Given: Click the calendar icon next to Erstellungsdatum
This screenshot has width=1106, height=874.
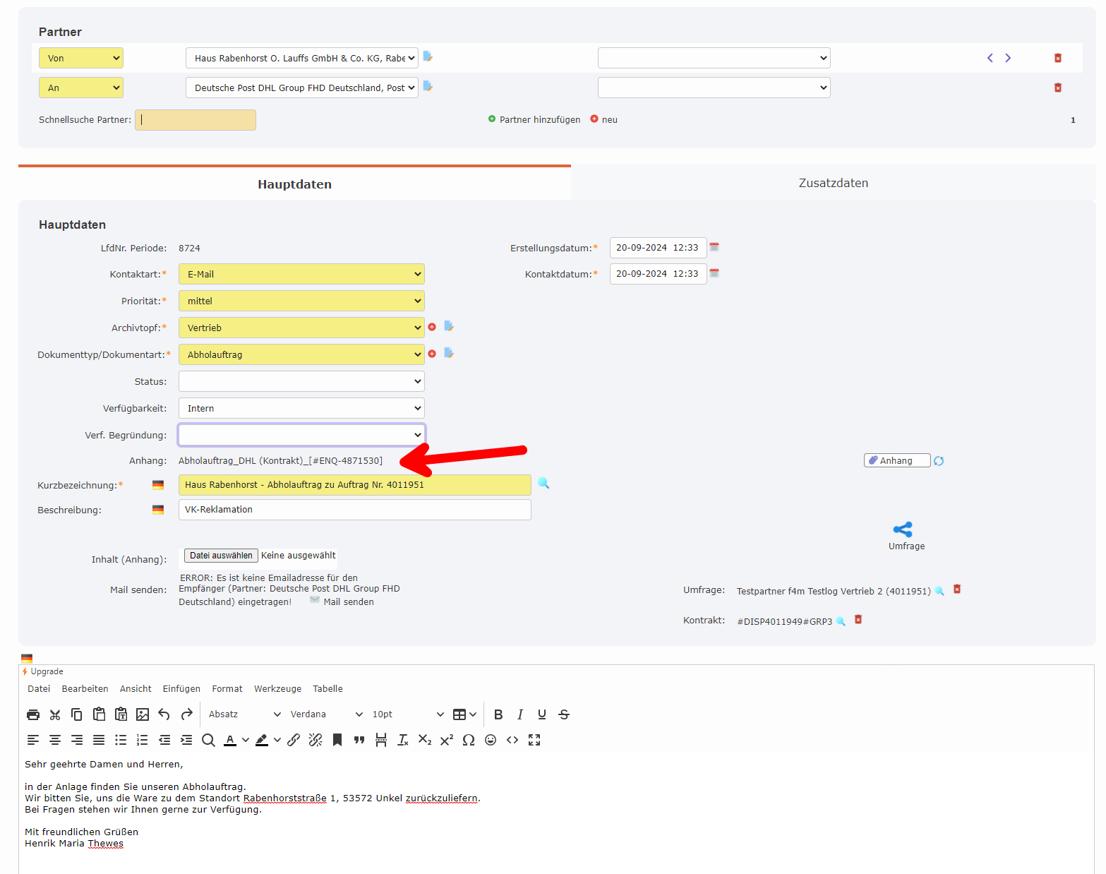Looking at the screenshot, I should pyautogui.click(x=714, y=248).
